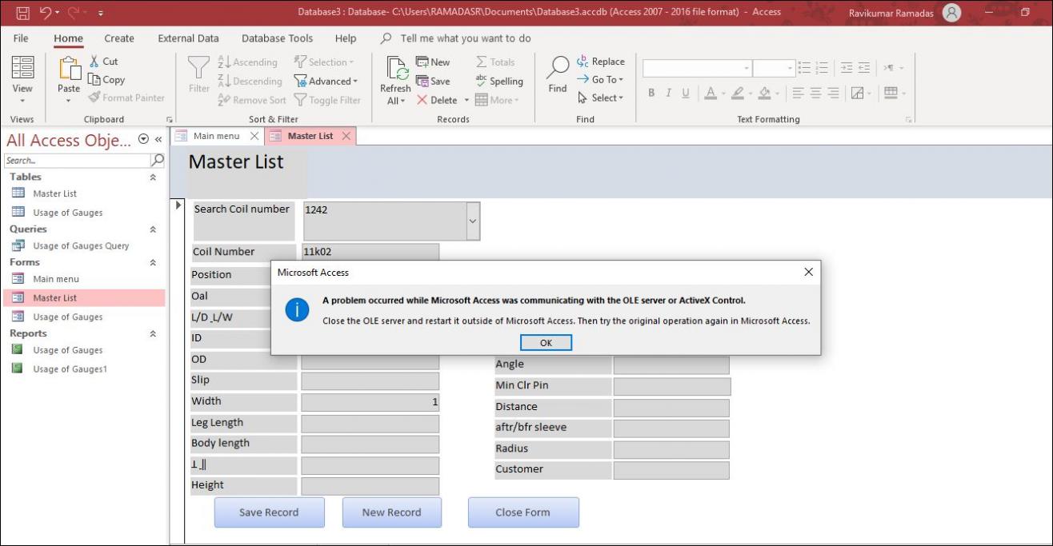Image resolution: width=1053 pixels, height=546 pixels.
Task: Switch to Main menu document tab
Action: (216, 136)
